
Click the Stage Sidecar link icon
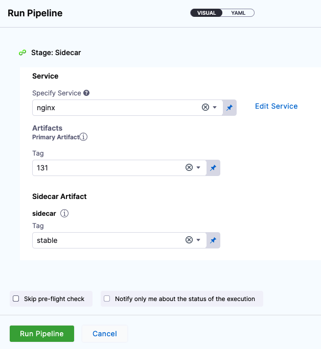[22, 53]
